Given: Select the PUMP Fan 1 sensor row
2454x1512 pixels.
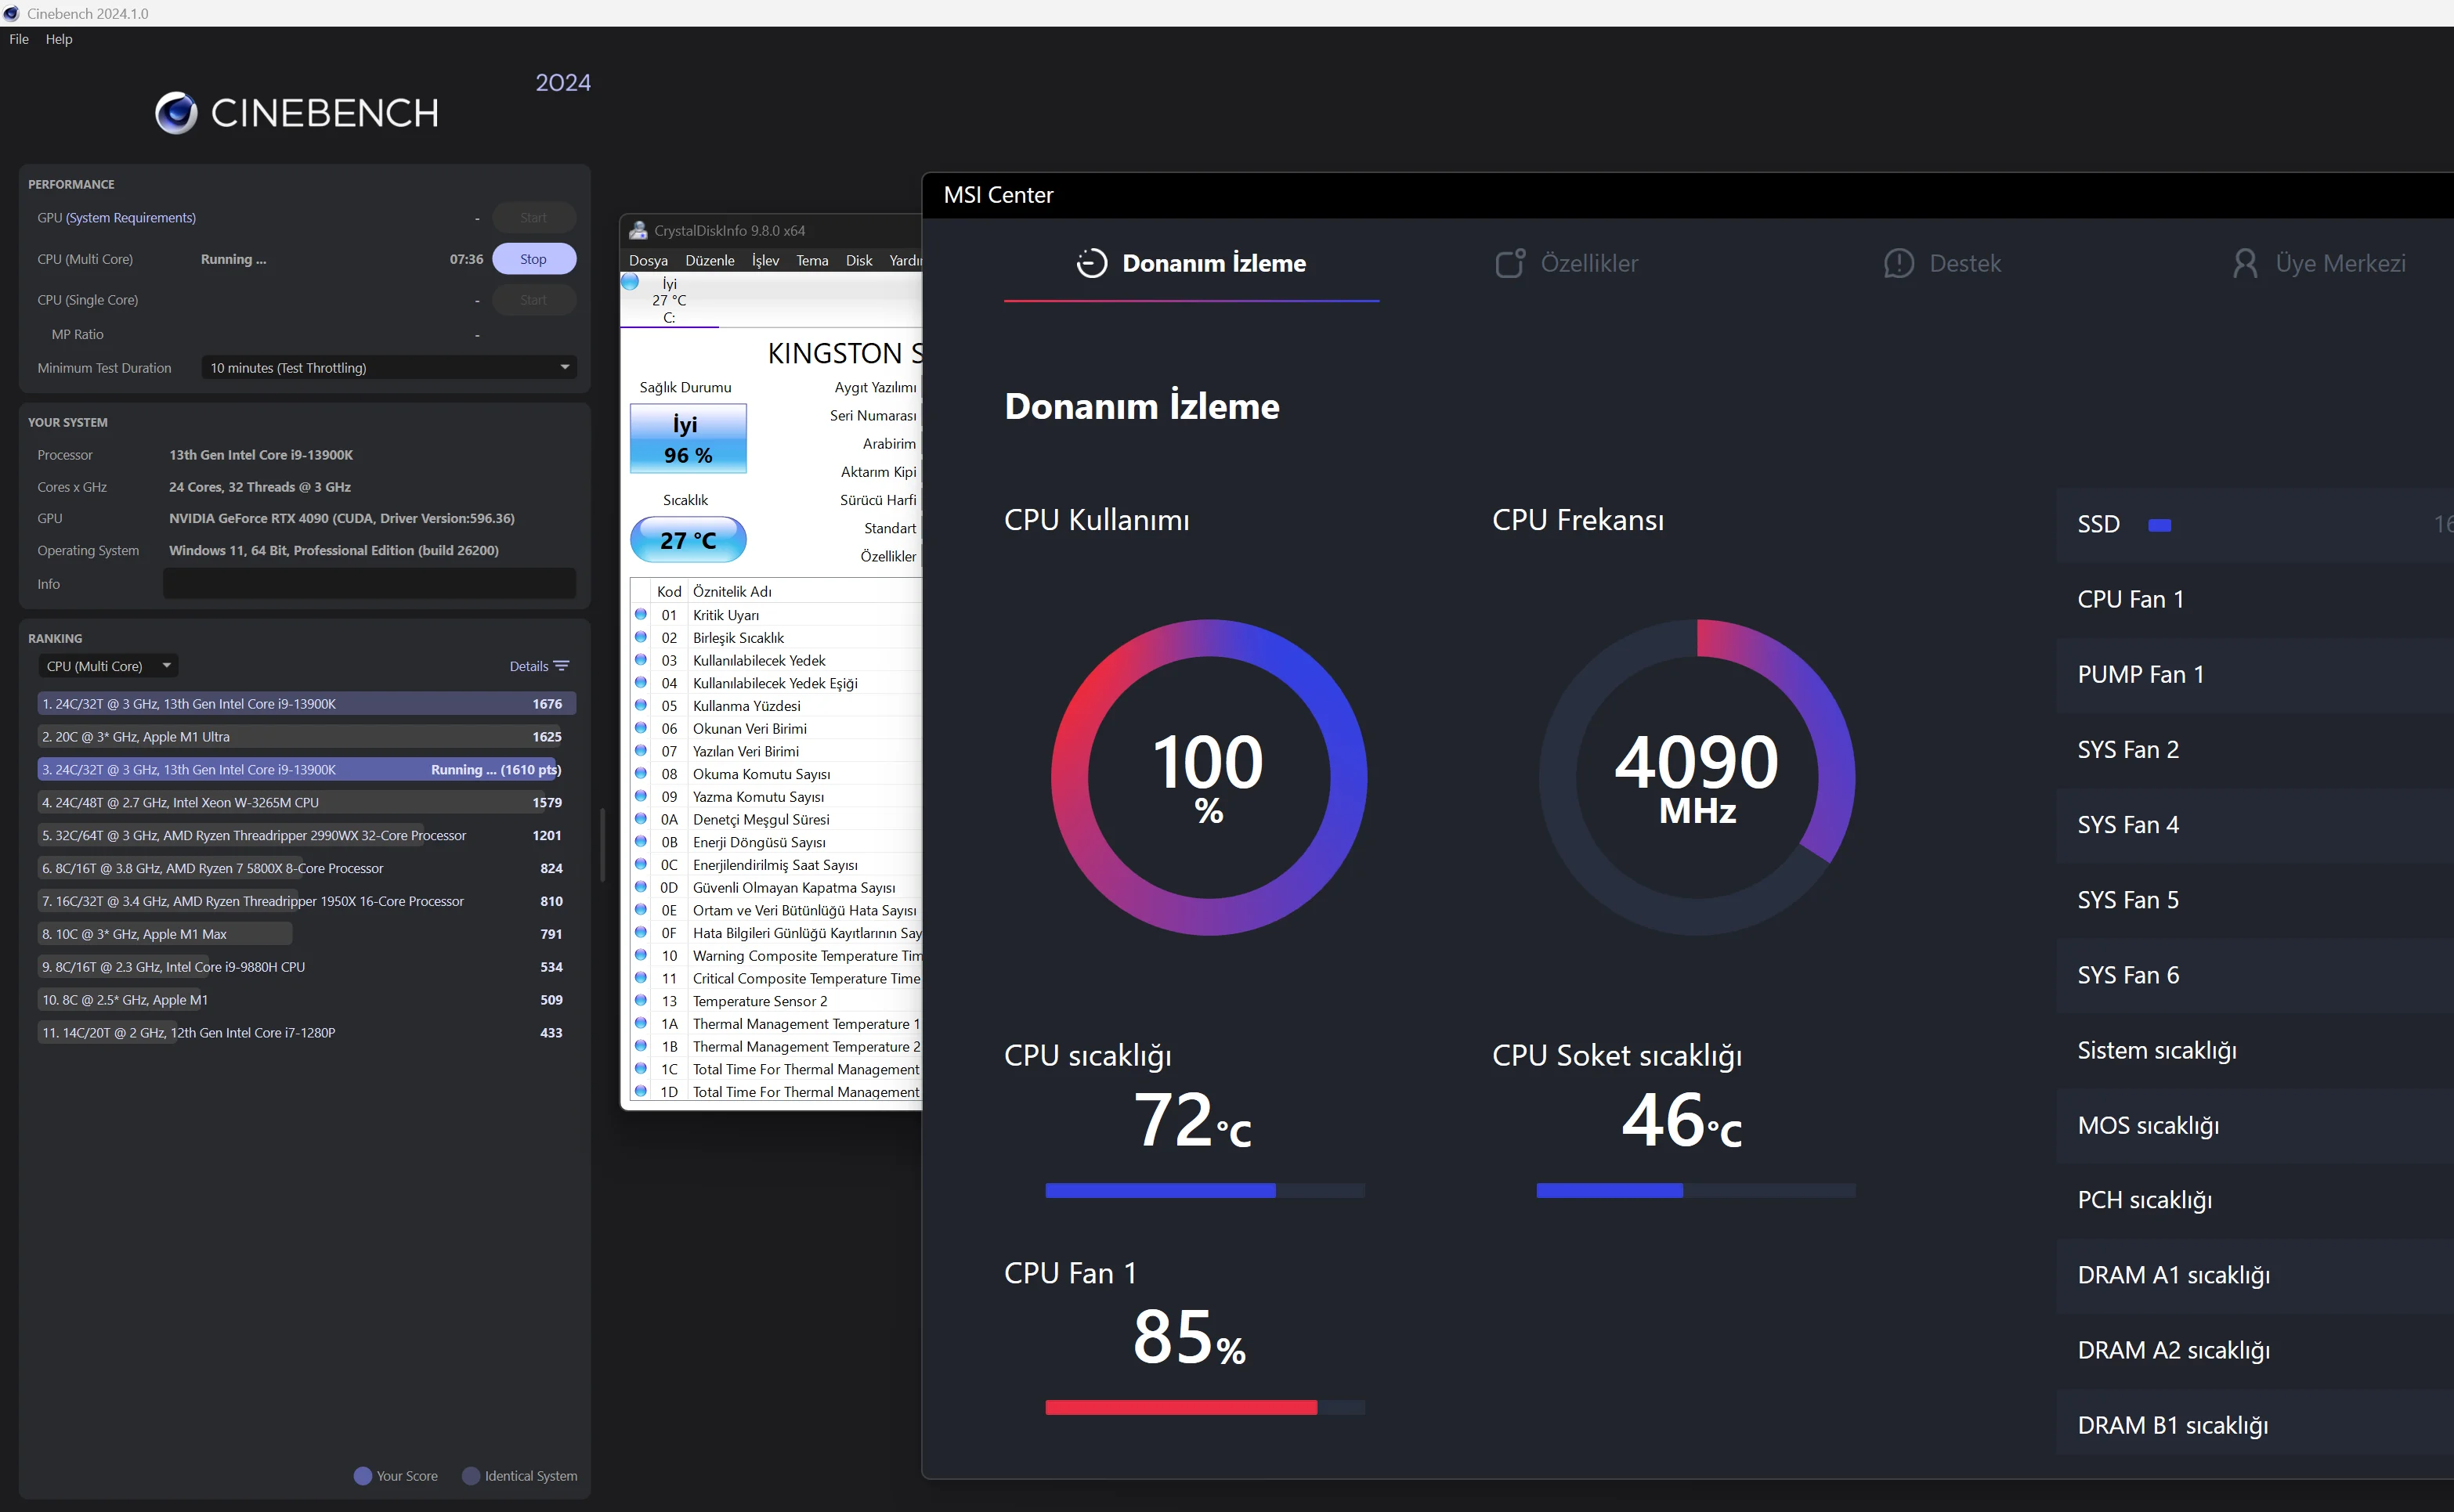Looking at the screenshot, I should point(2255,675).
